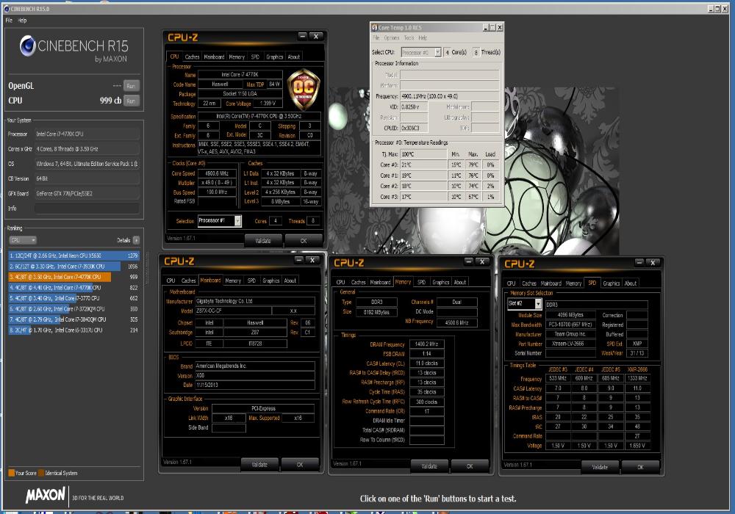Switch to Memory tab in CPU-Z SPD window
Image resolution: width=735 pixels, height=514 pixels.
click(x=573, y=283)
